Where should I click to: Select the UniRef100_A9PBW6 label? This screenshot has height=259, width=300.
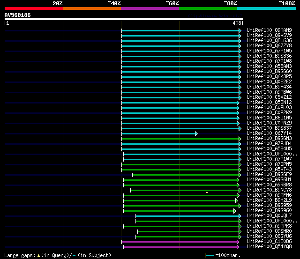(269, 92)
